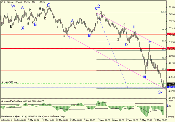Click the 1.21790 price axis value
This screenshot has width=175, height=122.
pos(171,91)
